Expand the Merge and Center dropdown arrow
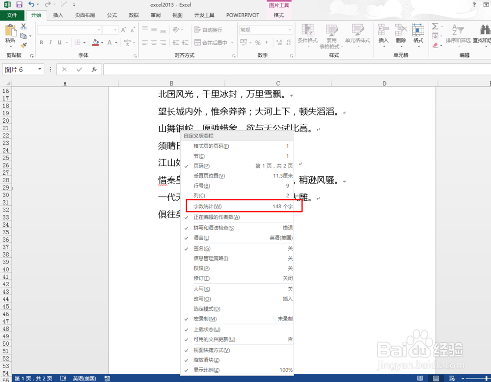The image size is (491, 382). coord(232,43)
